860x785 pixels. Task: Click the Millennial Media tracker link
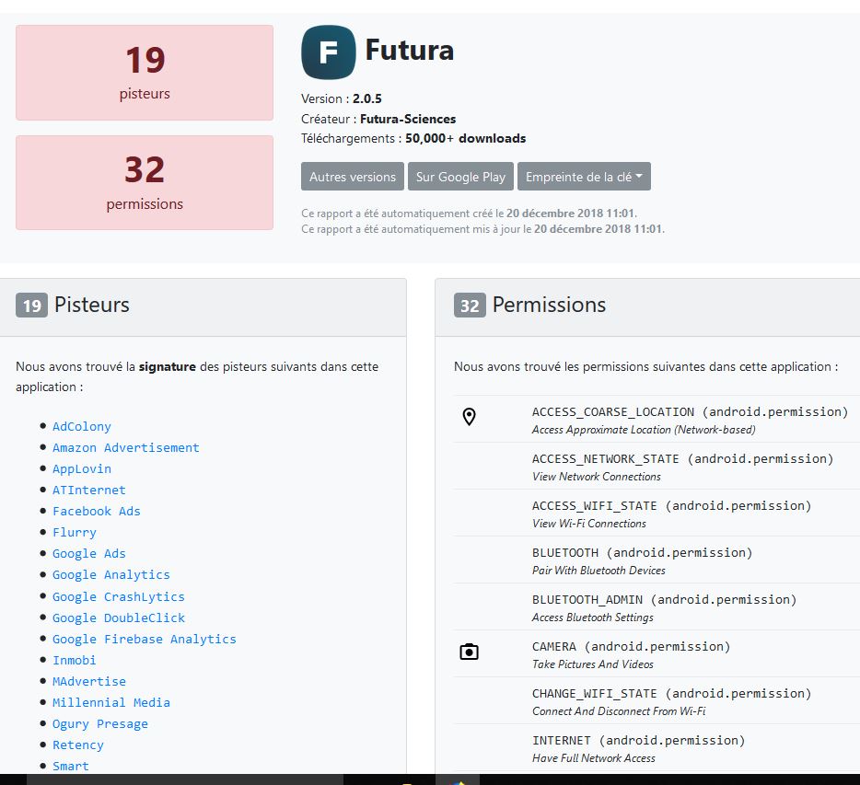[x=111, y=702]
